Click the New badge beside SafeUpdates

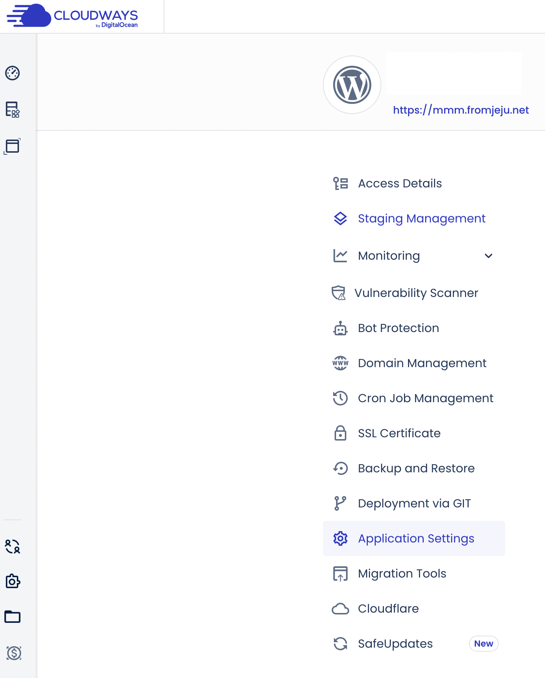coord(483,644)
